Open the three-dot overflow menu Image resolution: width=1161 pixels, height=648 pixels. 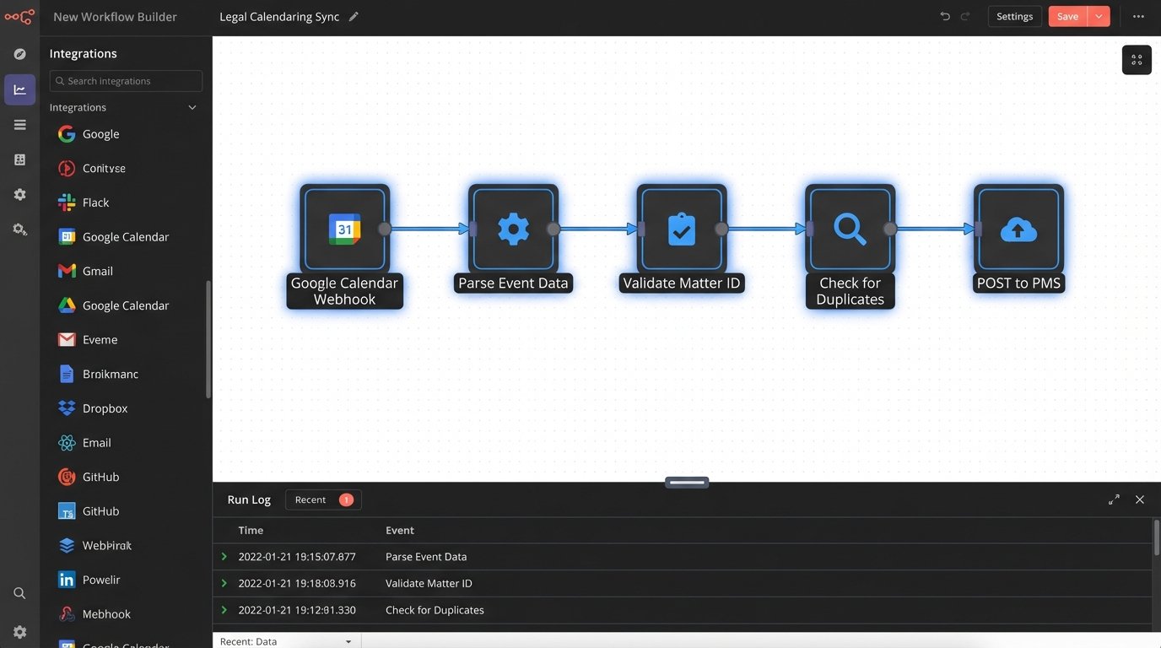pos(1138,16)
